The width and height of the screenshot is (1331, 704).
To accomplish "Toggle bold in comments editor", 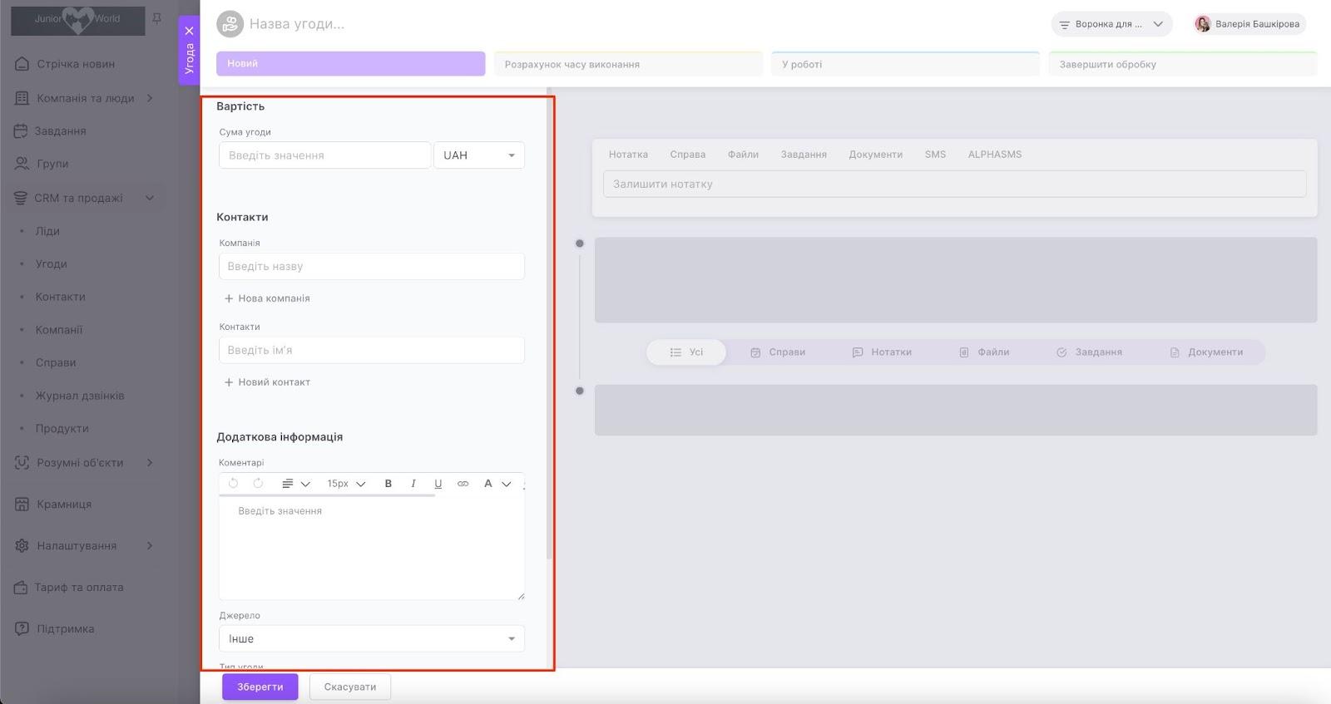I will coord(388,484).
